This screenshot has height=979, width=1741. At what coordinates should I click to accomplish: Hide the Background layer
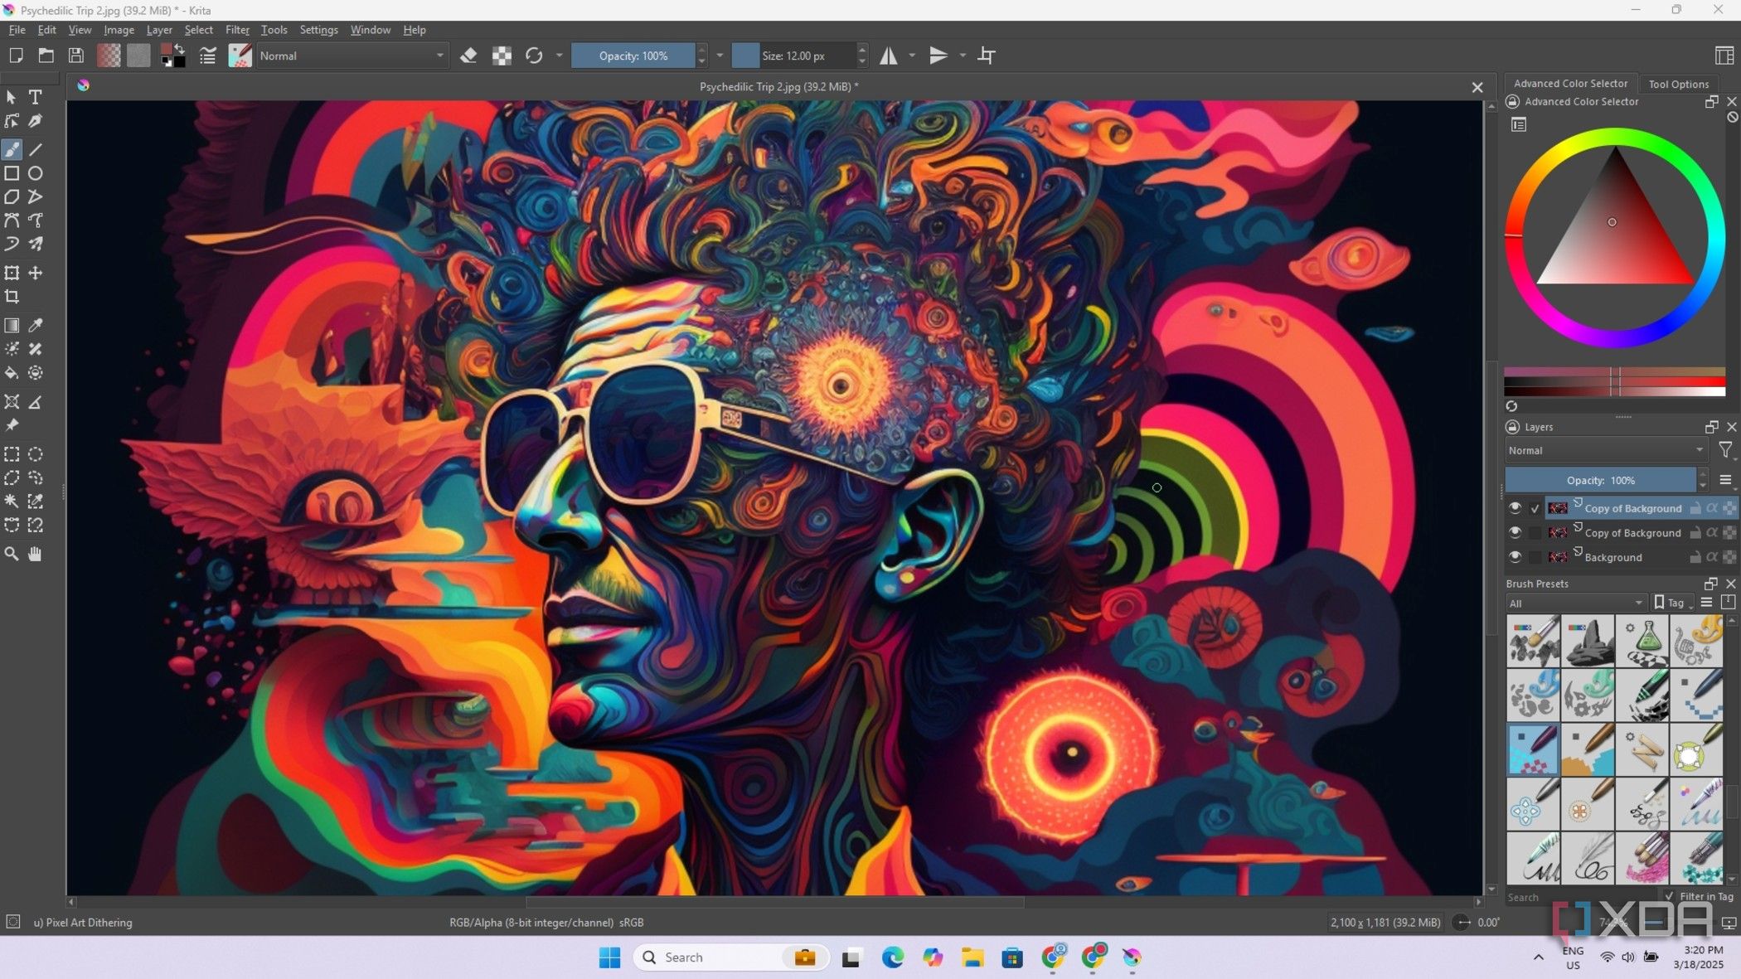(1515, 557)
